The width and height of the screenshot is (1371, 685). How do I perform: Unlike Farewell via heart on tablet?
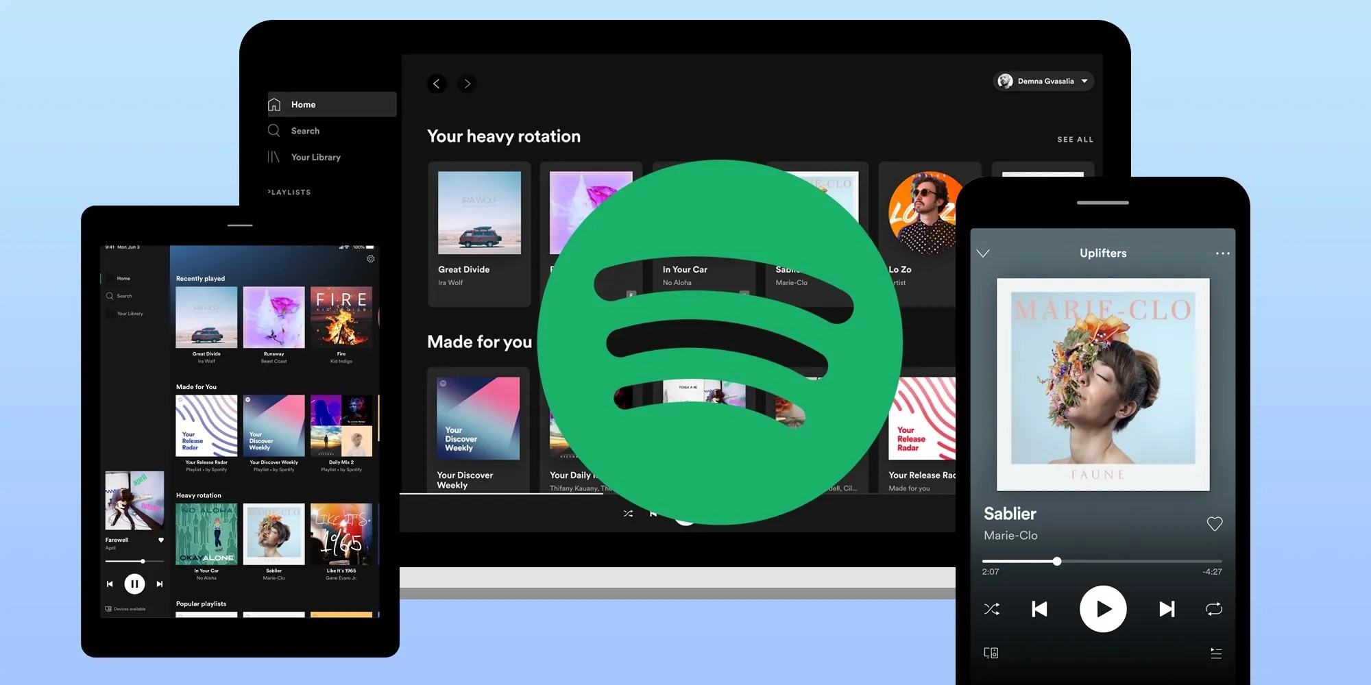point(161,540)
